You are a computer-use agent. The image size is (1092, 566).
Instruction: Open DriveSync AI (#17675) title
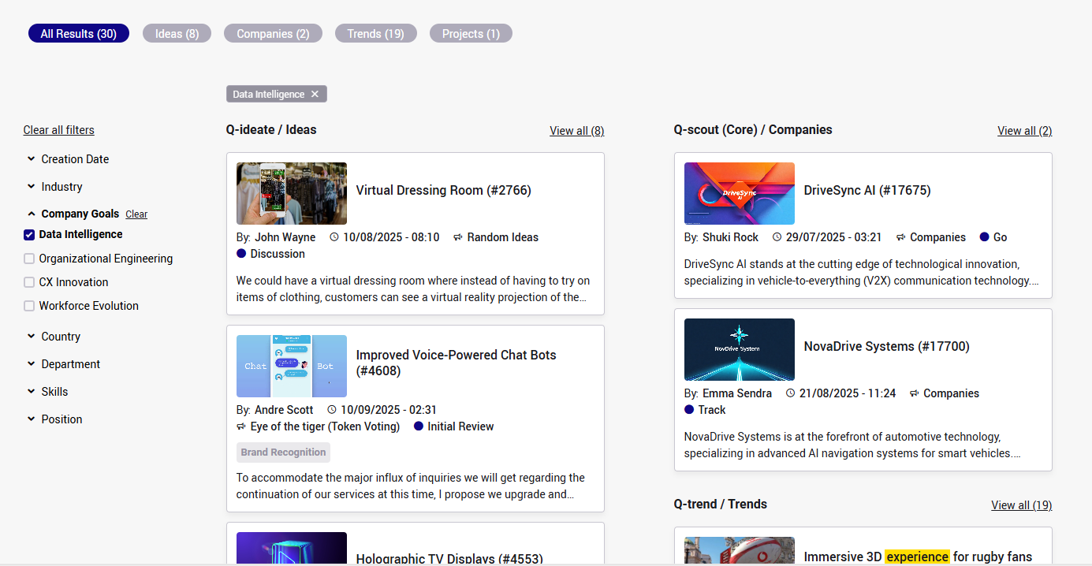tap(867, 190)
